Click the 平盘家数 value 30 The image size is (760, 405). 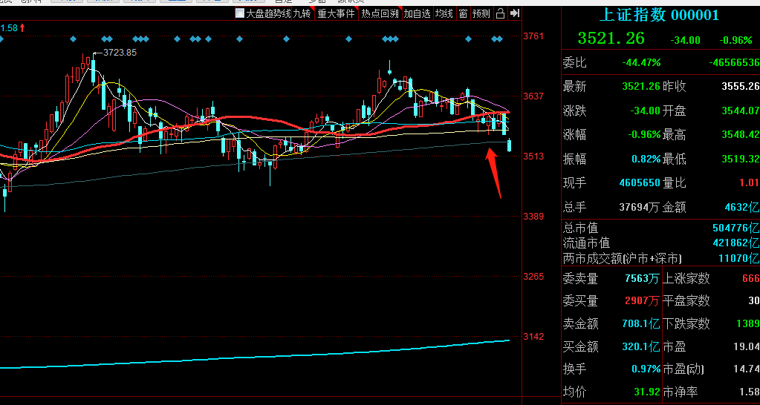[754, 301]
